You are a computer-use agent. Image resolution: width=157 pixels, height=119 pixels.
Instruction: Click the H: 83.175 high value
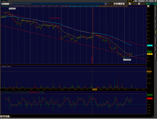tap(35, 6)
